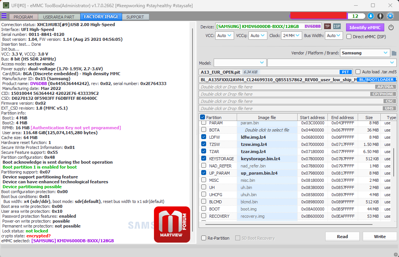Toggle the select-all Partition header checkbox

tap(203, 117)
